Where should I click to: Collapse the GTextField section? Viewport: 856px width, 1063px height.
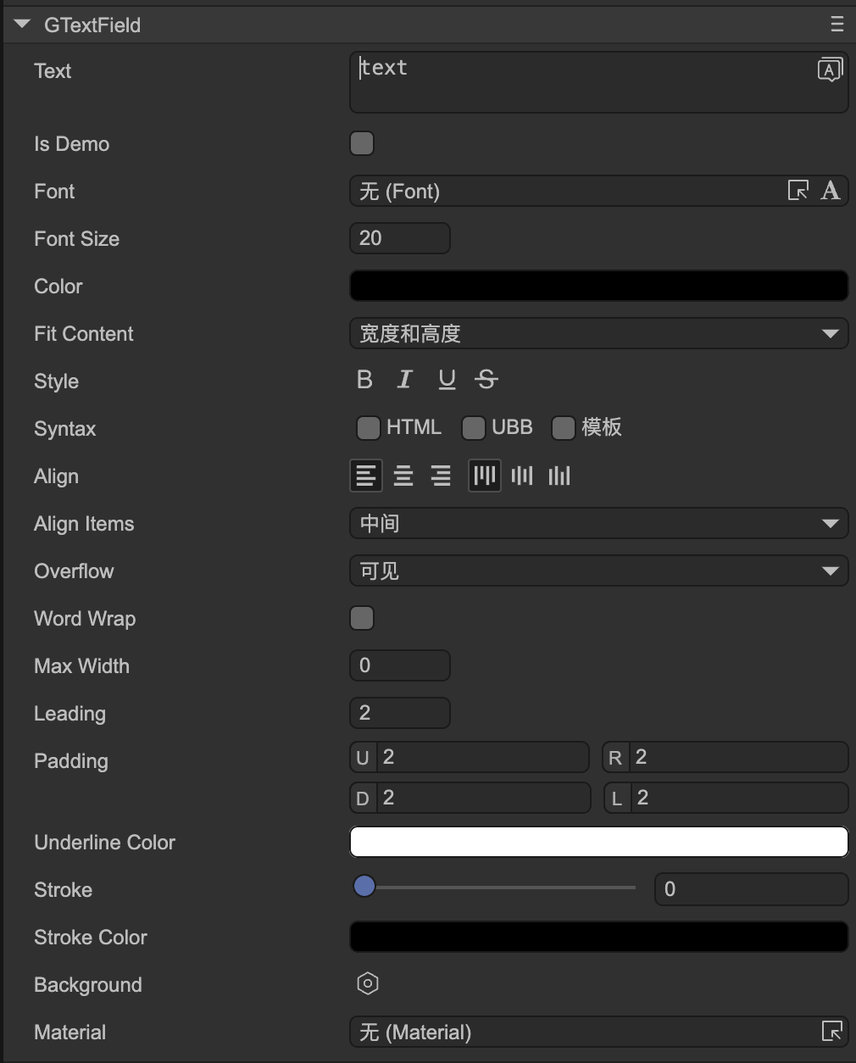point(22,25)
